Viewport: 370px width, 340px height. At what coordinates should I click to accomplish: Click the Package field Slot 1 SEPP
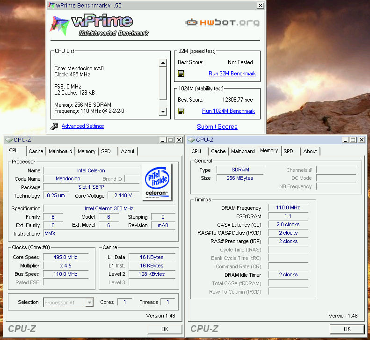tap(91, 187)
